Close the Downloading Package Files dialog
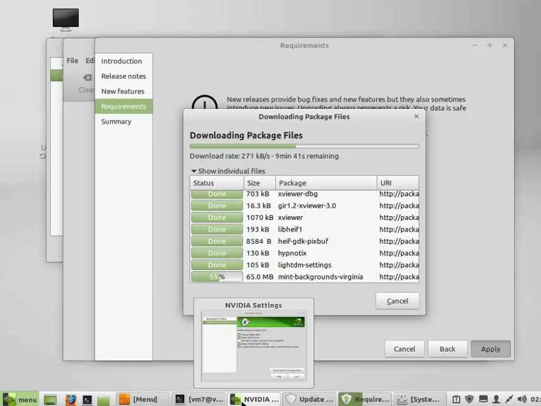Image resolution: width=541 pixels, height=406 pixels. pos(416,116)
